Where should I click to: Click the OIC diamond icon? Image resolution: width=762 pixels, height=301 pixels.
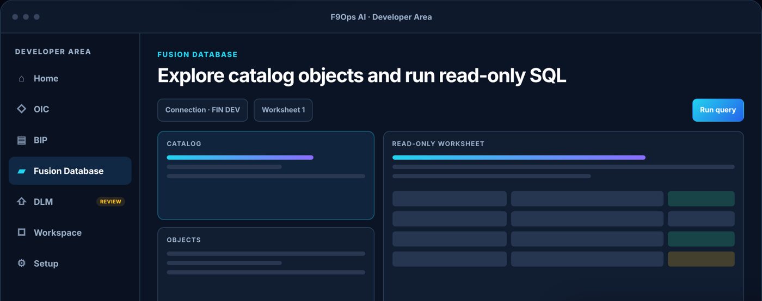pyautogui.click(x=22, y=109)
